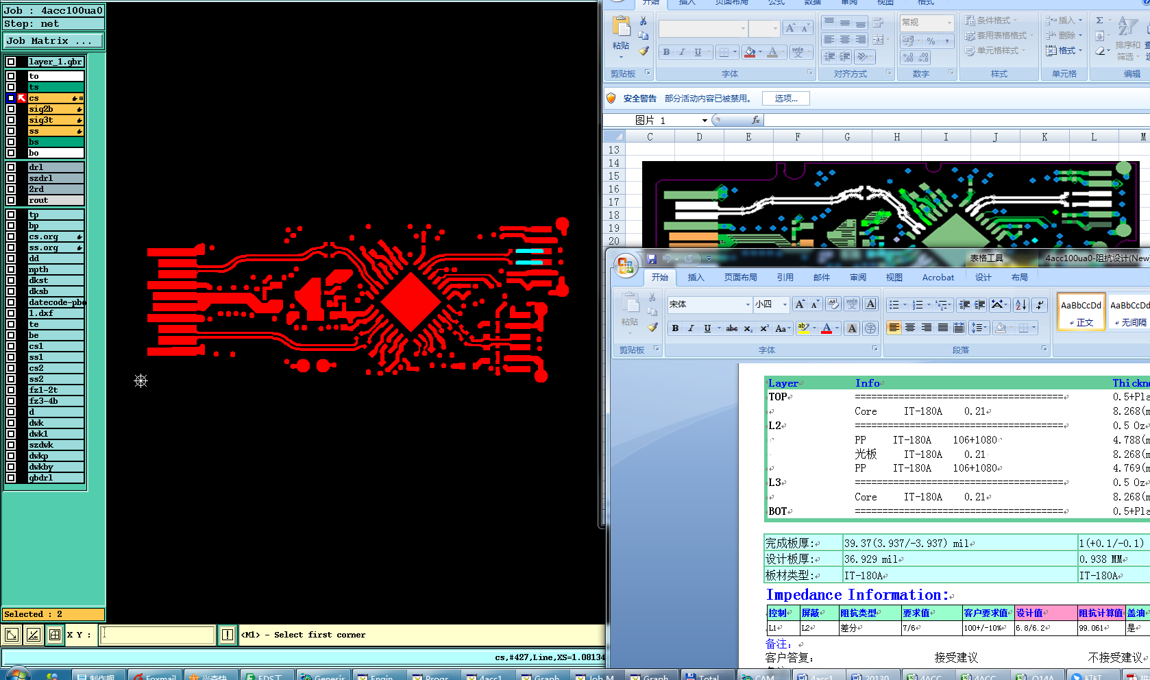Toggle the checkbox for the drl layer
Viewport: 1150px width, 680px height.
pyautogui.click(x=11, y=167)
